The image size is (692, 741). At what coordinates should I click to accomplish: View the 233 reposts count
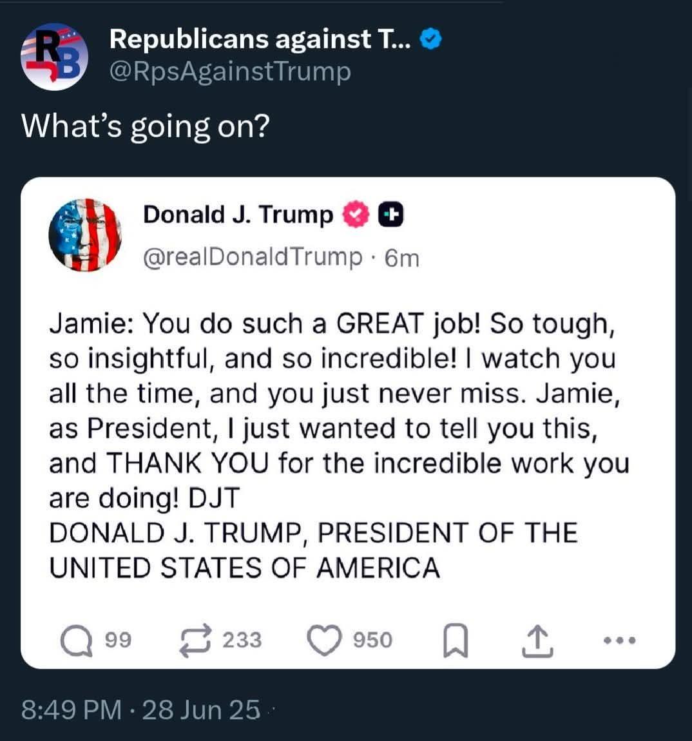coord(242,640)
